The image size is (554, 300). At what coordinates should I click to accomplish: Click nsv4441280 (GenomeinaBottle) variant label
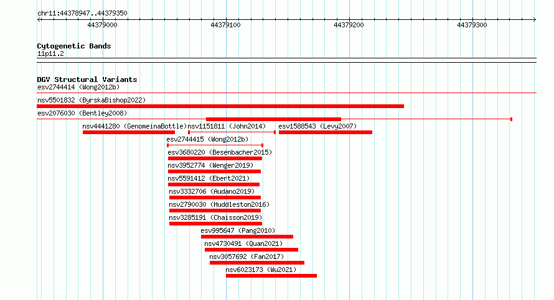click(x=134, y=126)
